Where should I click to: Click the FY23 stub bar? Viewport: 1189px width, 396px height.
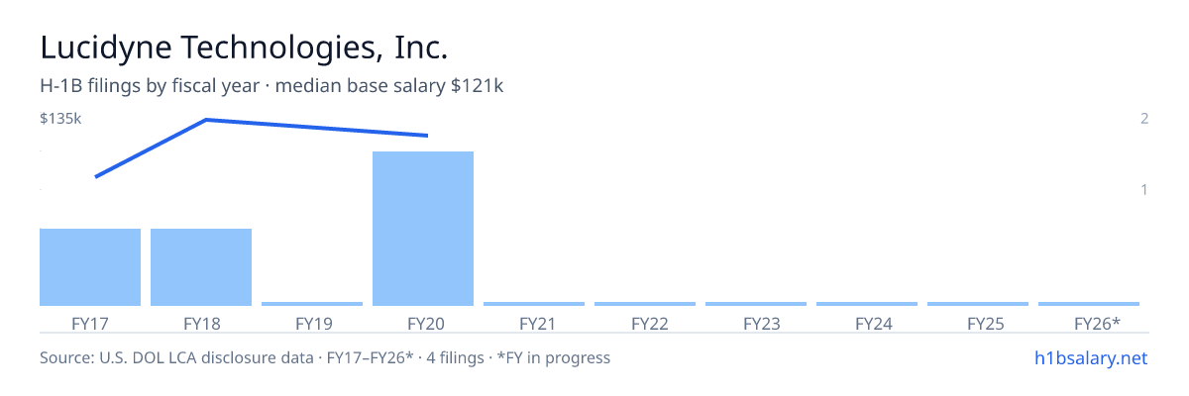pyautogui.click(x=756, y=304)
